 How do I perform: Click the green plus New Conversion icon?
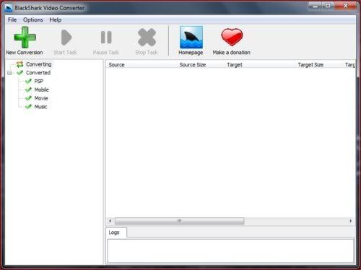point(25,38)
